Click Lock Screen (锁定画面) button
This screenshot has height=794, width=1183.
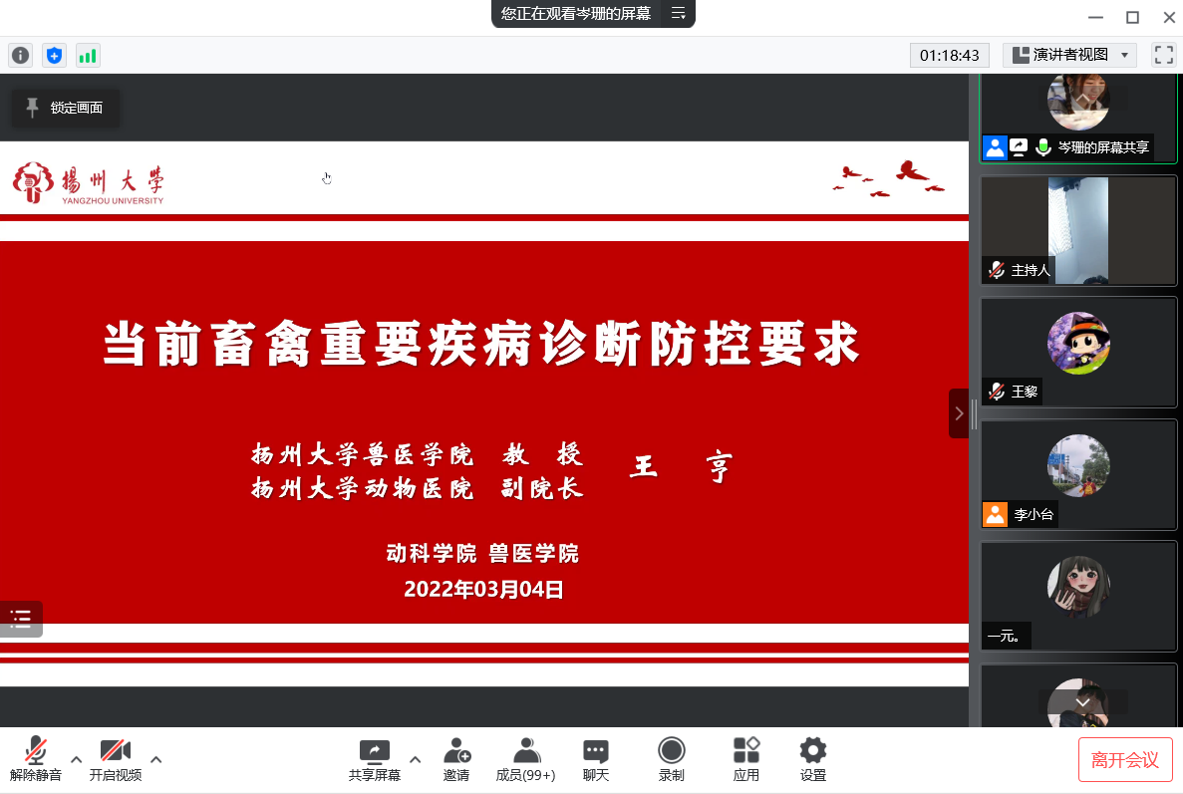pyautogui.click(x=66, y=108)
